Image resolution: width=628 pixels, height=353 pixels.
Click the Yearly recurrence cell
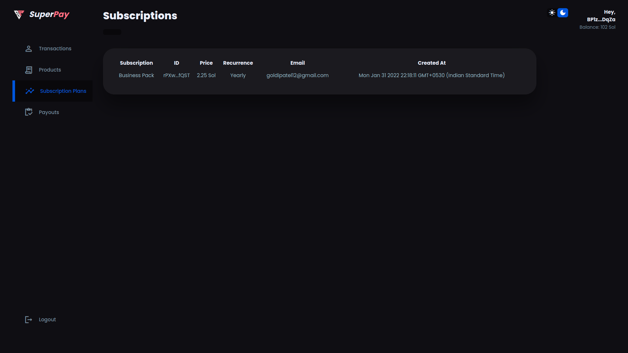click(238, 76)
